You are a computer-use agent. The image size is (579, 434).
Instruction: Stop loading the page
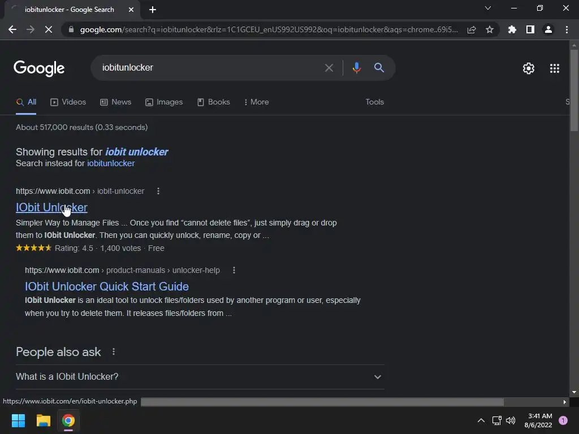(x=49, y=29)
